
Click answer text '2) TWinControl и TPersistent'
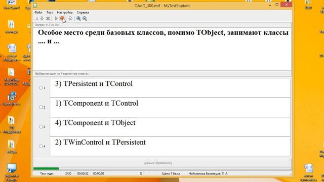tap(100, 143)
